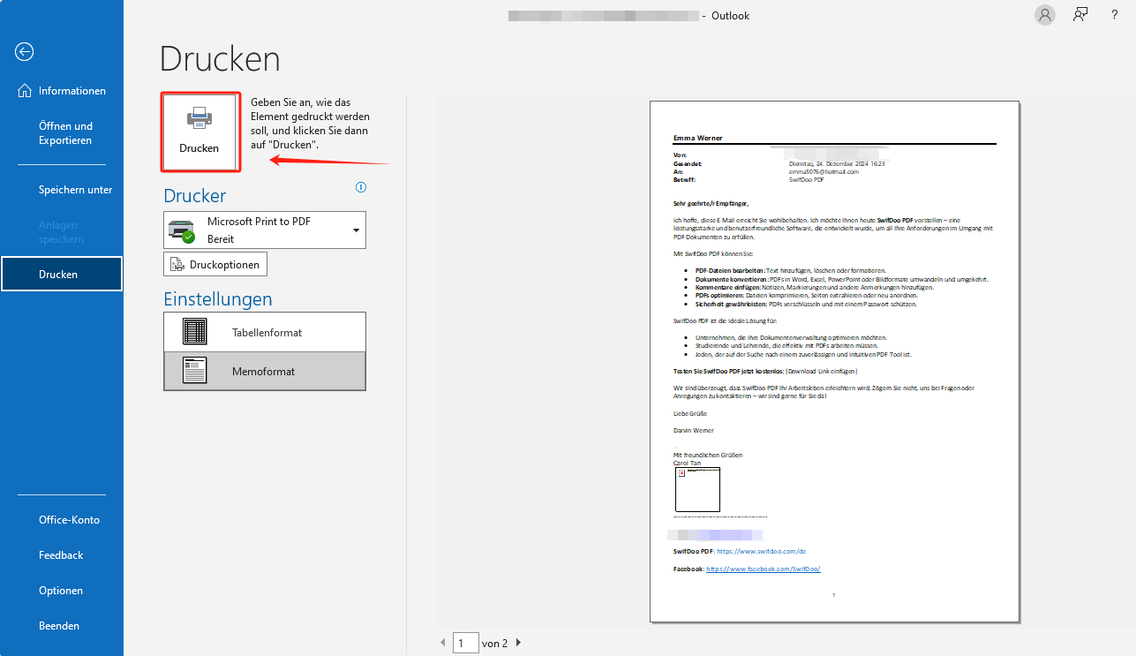Image resolution: width=1136 pixels, height=656 pixels.
Task: Click the Druckoptionen printer icon
Action: point(177,264)
